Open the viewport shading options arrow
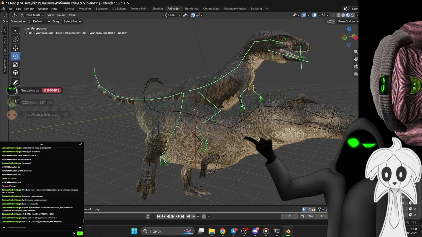 click(357, 15)
